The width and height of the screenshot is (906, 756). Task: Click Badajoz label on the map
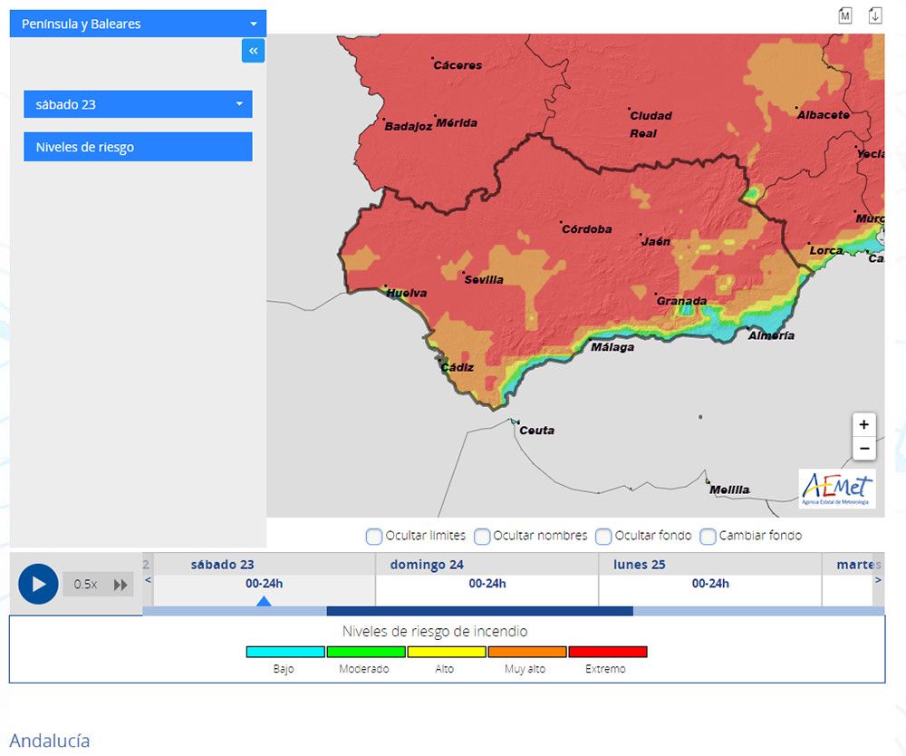tap(409, 127)
